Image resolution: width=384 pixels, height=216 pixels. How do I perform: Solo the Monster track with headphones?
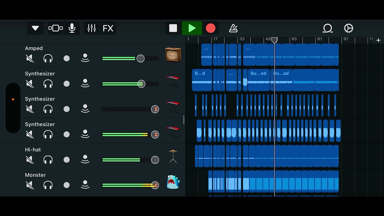click(x=48, y=185)
